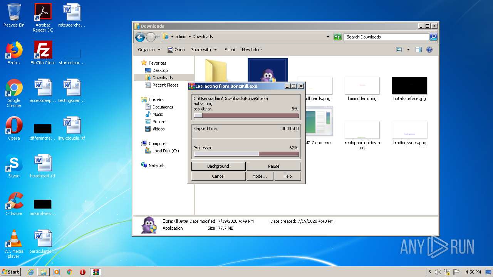
Task: Select linuxdouble.rtf file on desktop
Action: point(72,128)
